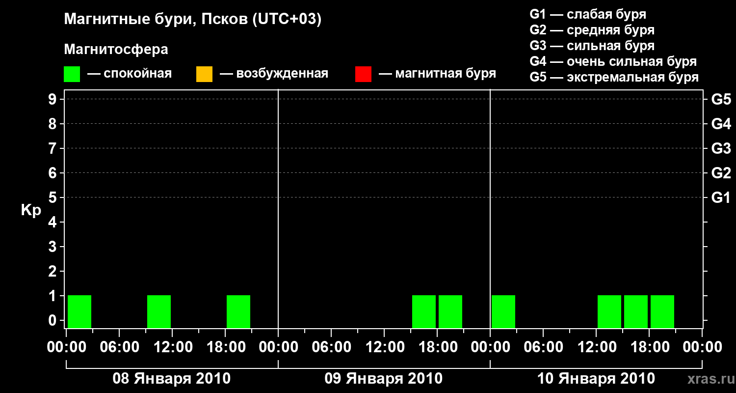Click the 18:00–21:00 green bar on 08 Января
The image size is (736, 393).
tap(238, 311)
